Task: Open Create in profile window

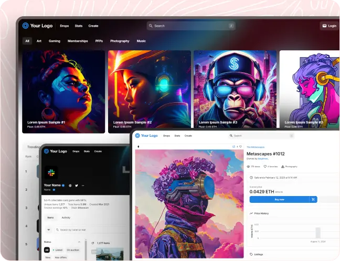Action: point(98,151)
